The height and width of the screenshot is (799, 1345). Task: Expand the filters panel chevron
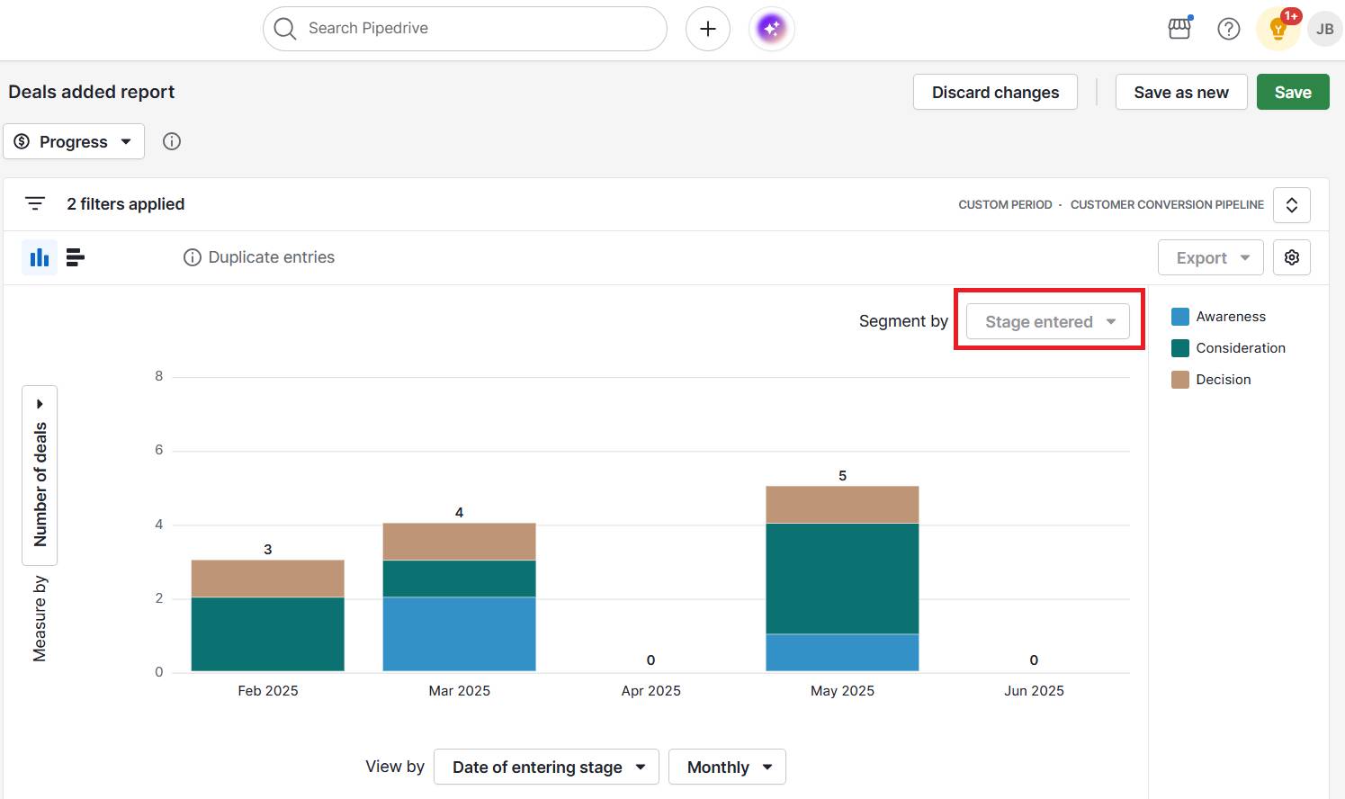(1292, 204)
